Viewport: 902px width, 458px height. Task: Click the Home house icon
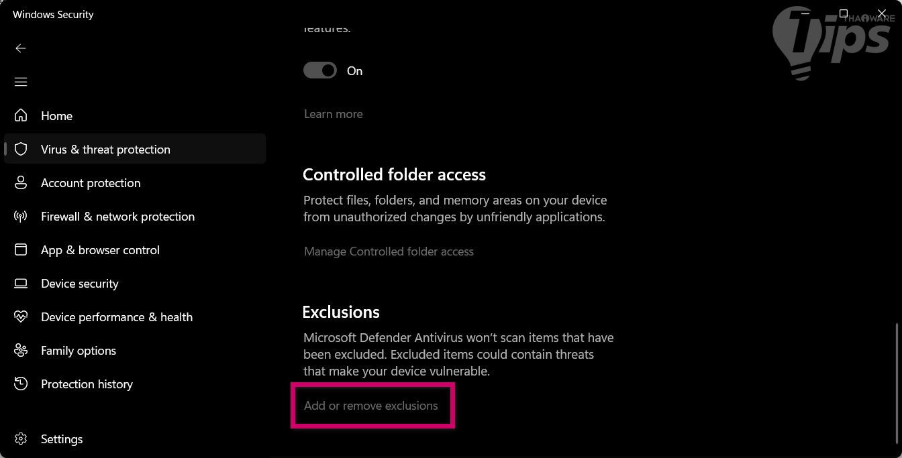[21, 115]
